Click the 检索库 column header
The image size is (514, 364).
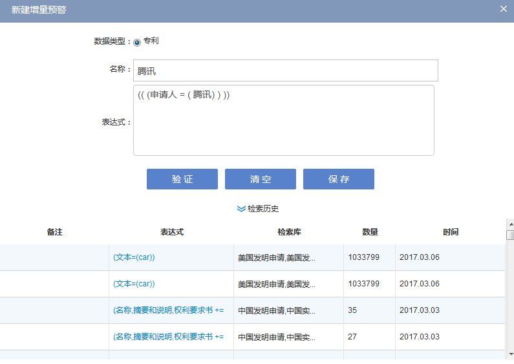pyautogui.click(x=288, y=232)
